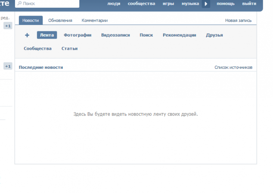The width and height of the screenshot is (273, 193).
Task: Click the magnifier icon in search box
Action: (x=19, y=3)
